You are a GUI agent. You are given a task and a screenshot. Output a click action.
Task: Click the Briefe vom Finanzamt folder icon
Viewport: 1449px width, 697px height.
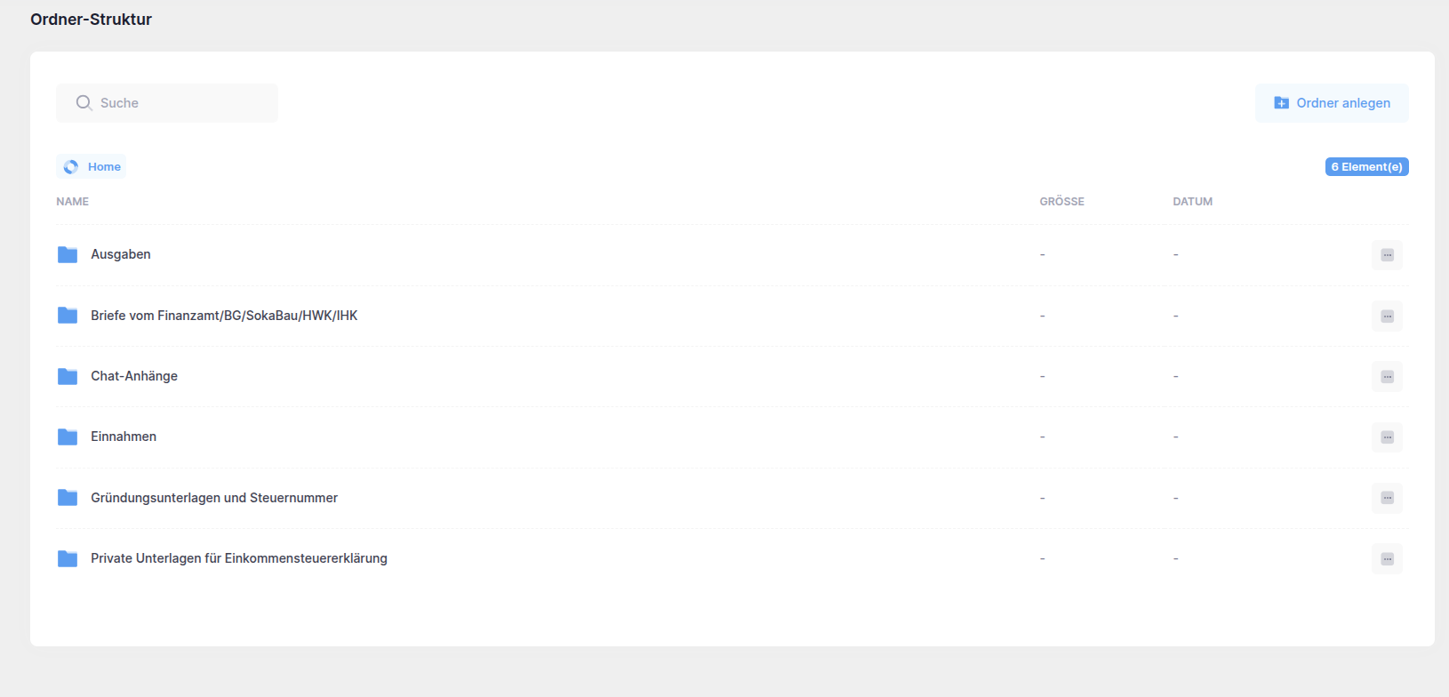68,316
